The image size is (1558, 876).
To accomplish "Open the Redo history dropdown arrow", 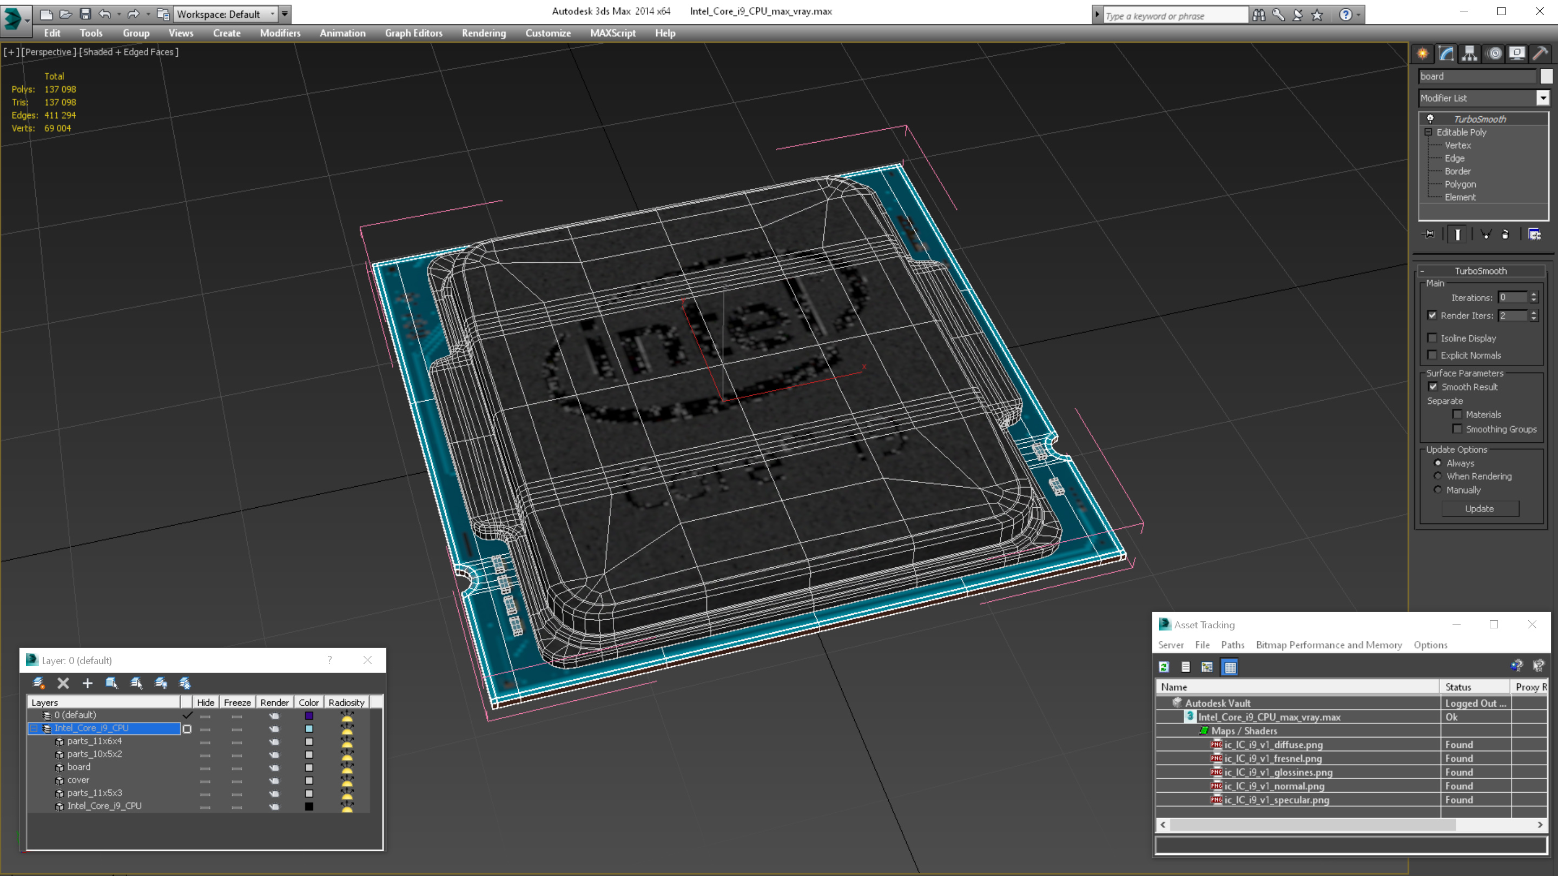I will [148, 14].
